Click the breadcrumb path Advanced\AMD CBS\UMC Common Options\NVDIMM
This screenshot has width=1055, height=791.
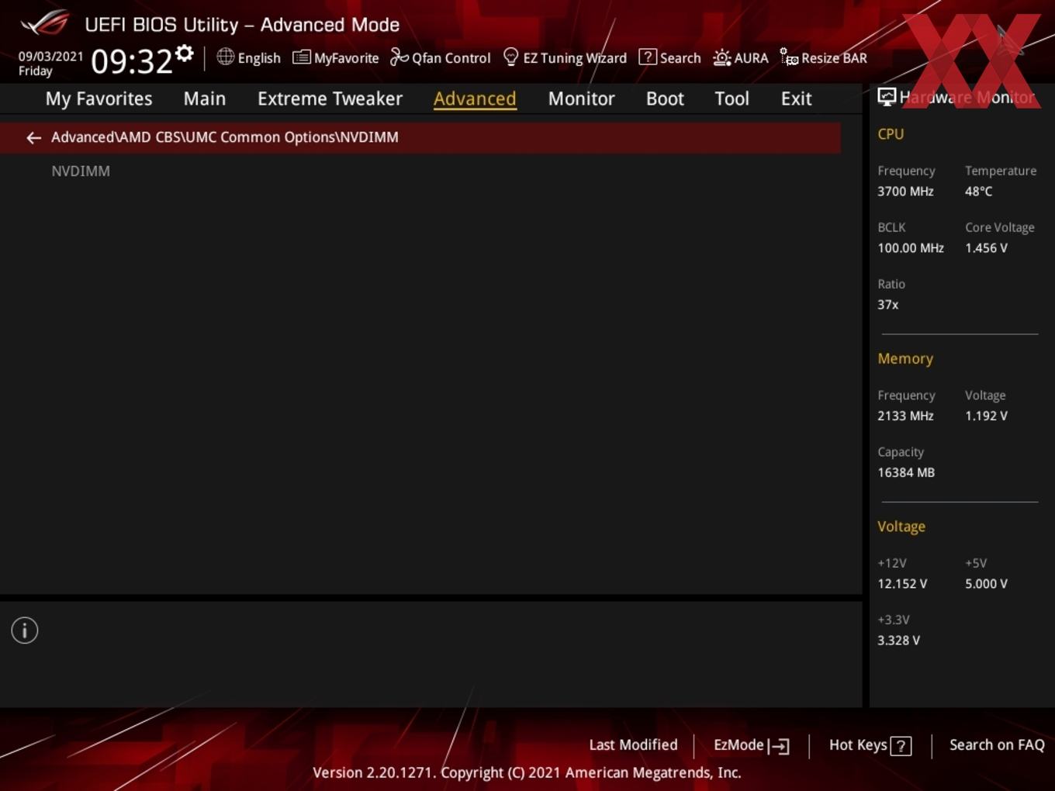[225, 137]
